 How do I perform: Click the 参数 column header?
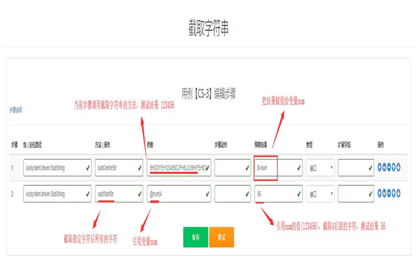(x=150, y=145)
